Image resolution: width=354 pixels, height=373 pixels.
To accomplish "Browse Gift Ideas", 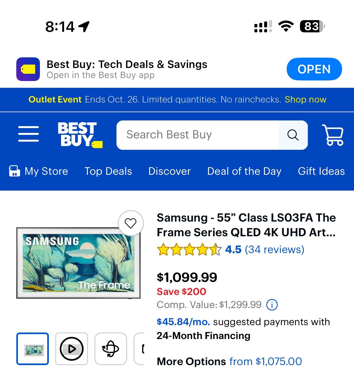I will pos(321,171).
